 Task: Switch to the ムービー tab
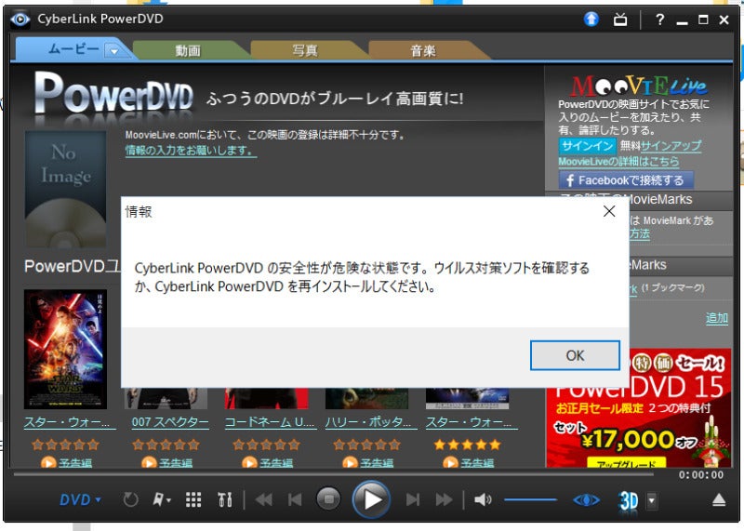(73, 49)
